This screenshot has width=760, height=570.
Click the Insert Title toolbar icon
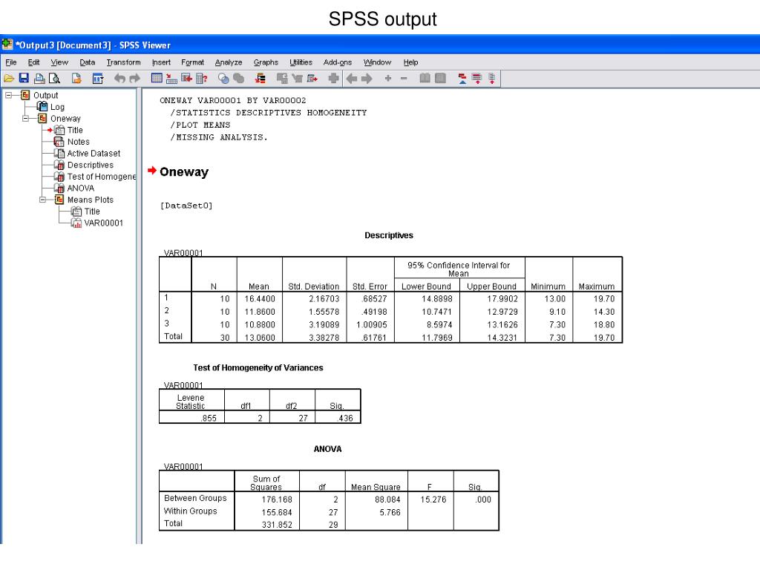477,78
